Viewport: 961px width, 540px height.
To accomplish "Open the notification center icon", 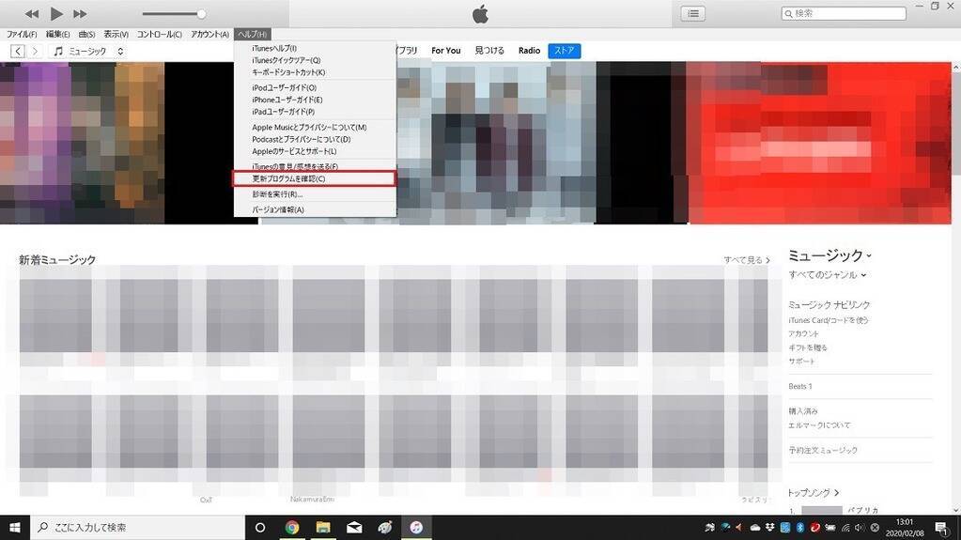I will [941, 527].
